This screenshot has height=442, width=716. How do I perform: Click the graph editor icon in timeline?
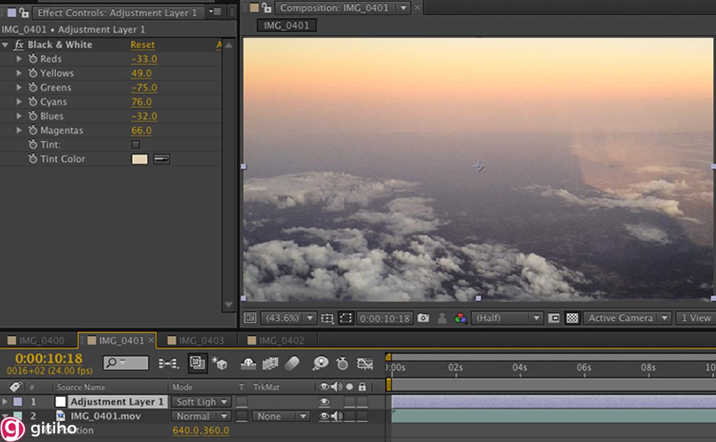tap(365, 363)
